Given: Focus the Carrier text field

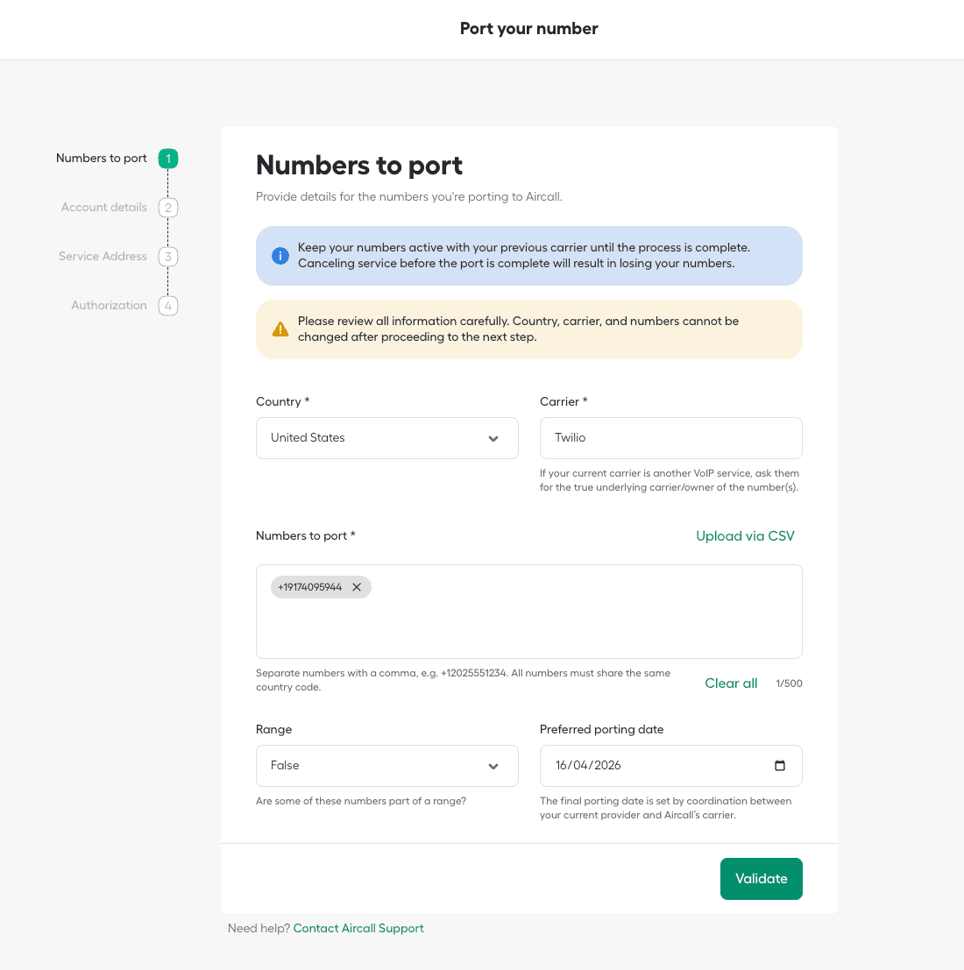Looking at the screenshot, I should [670, 438].
